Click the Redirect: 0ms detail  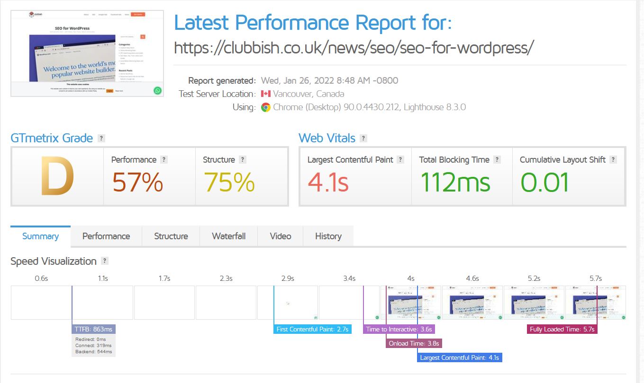[91, 339]
